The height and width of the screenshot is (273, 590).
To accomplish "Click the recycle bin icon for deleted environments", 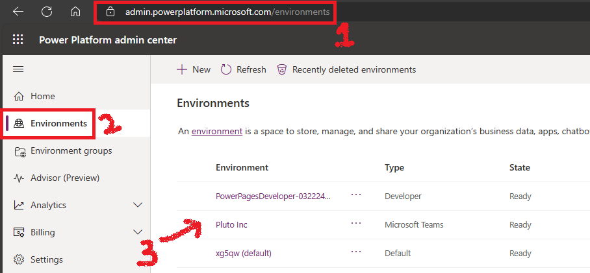I will pyautogui.click(x=282, y=69).
